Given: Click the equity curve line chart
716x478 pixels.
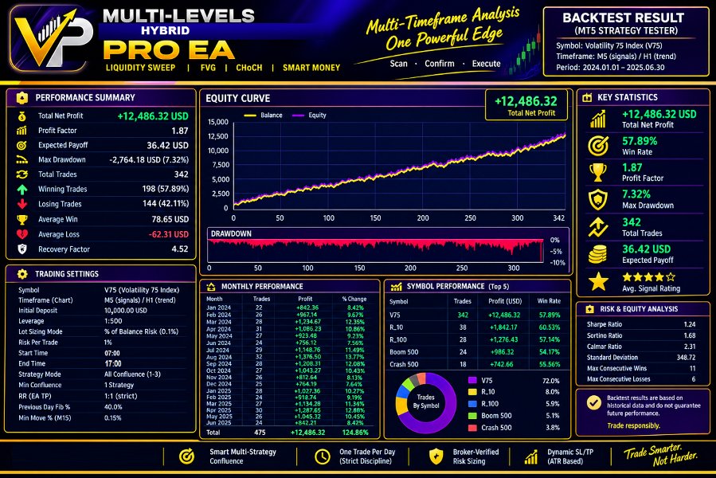Looking at the screenshot, I should point(400,165).
